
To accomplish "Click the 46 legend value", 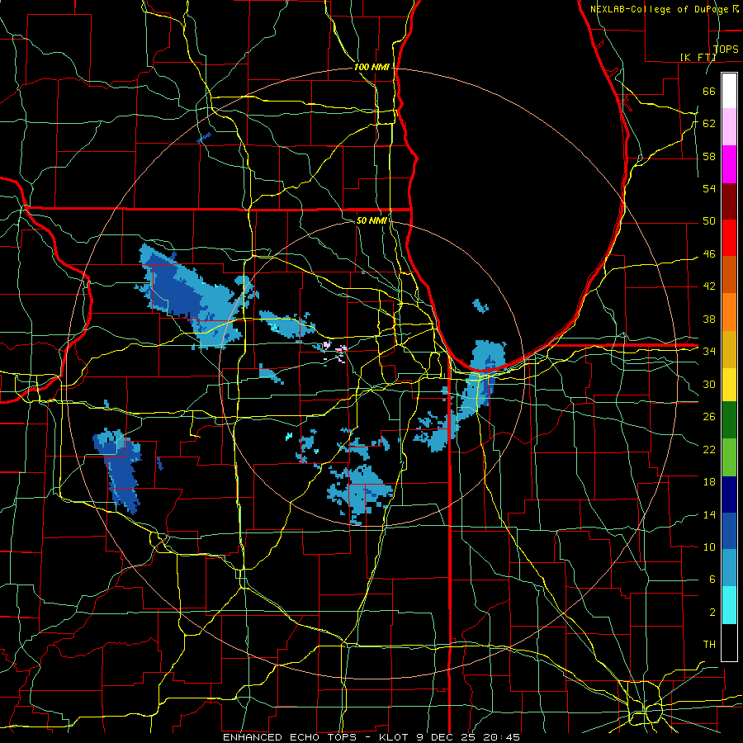I will [709, 254].
